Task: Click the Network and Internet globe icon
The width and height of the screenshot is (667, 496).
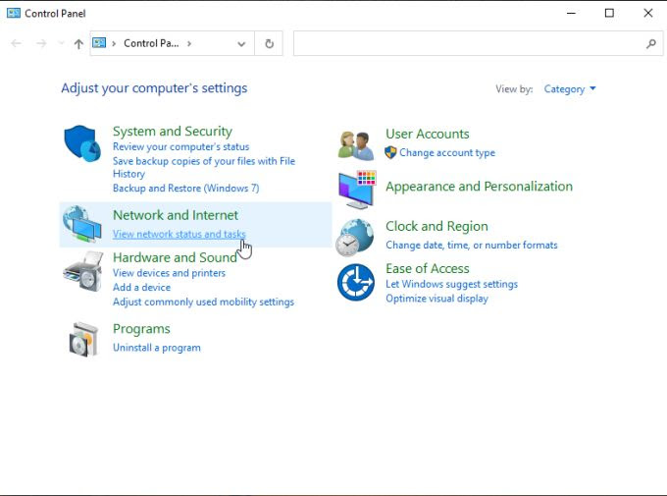Action: click(82, 225)
